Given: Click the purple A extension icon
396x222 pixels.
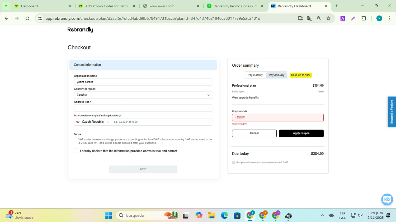Looking at the screenshot, I should click(x=343, y=18).
